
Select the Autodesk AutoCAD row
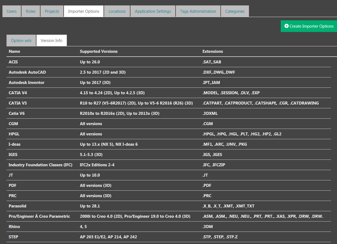(27, 72)
